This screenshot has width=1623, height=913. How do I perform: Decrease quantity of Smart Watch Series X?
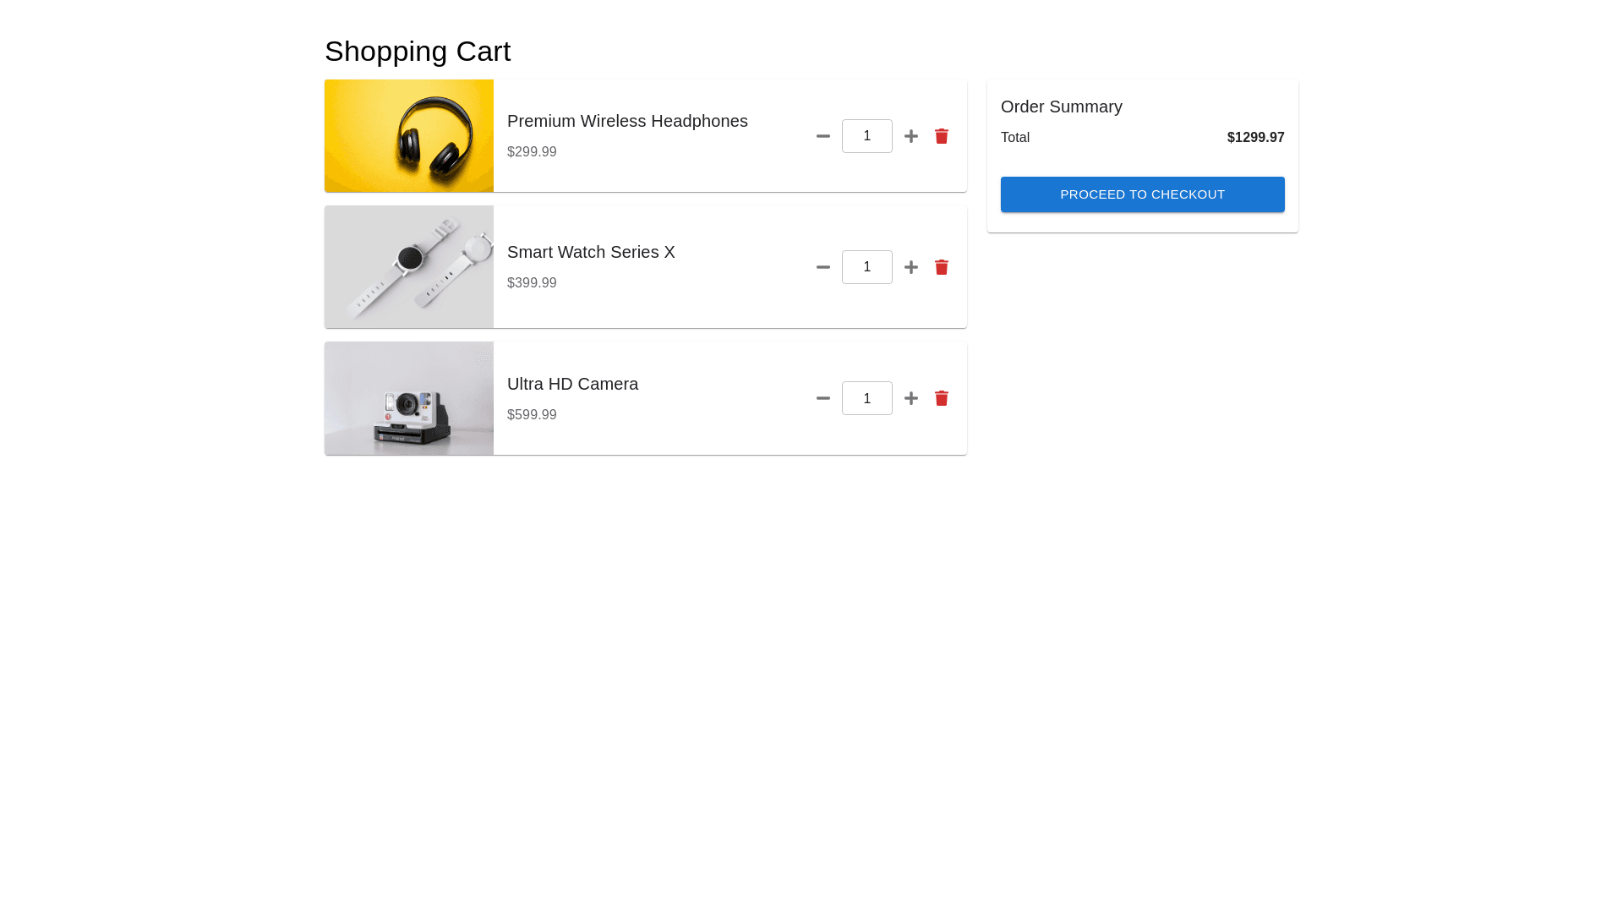pyautogui.click(x=822, y=267)
